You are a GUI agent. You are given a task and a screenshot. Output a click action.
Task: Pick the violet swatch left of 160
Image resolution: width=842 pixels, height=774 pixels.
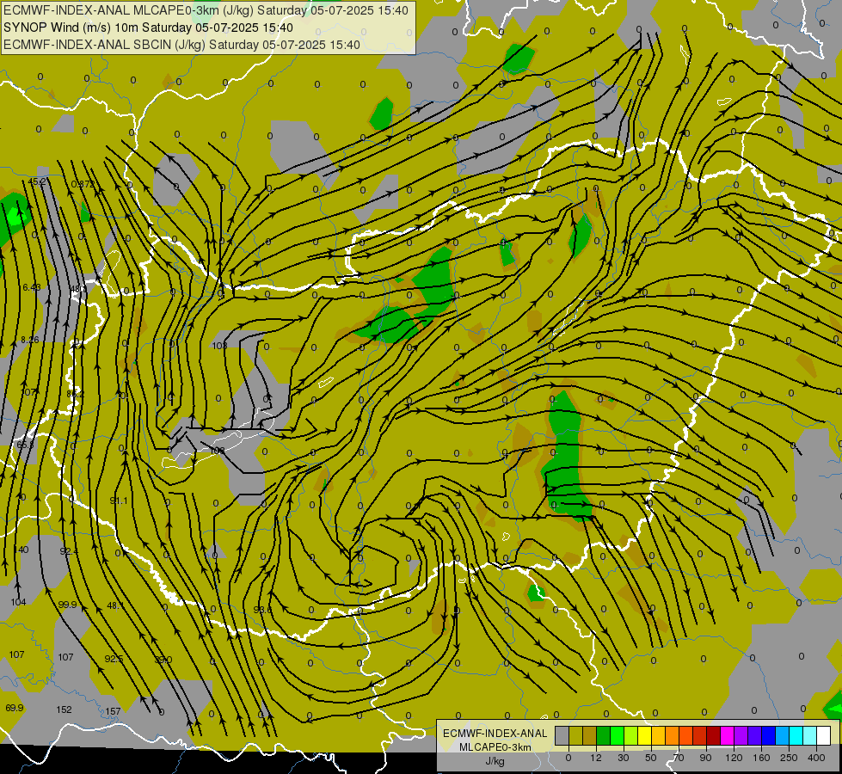[x=755, y=735]
